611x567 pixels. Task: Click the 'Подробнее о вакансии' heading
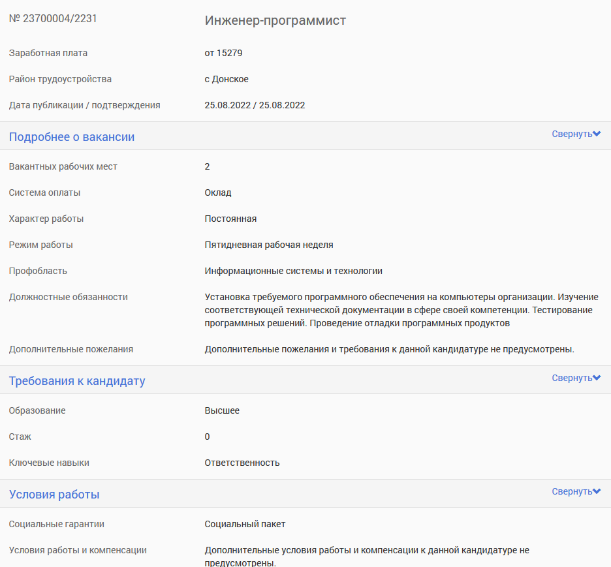(72, 137)
